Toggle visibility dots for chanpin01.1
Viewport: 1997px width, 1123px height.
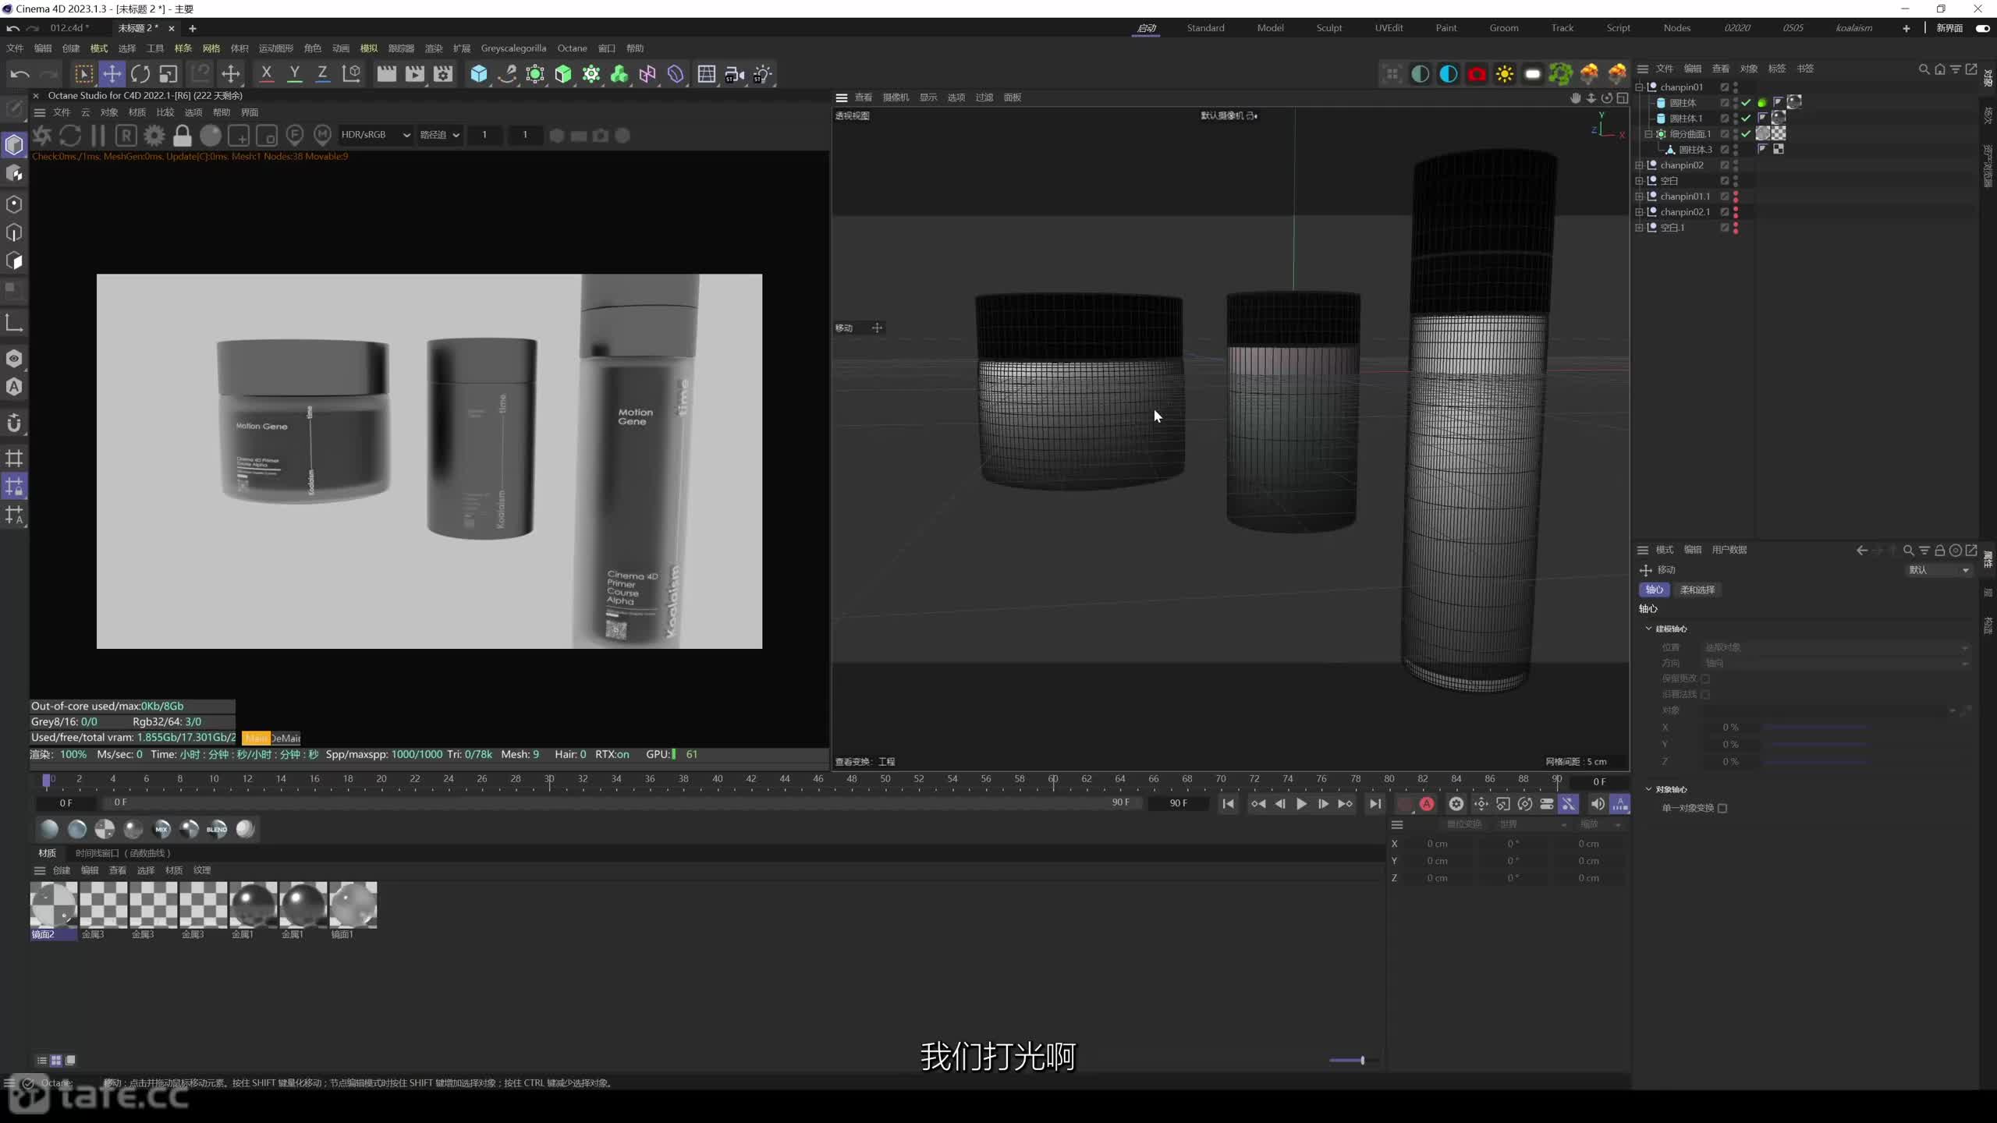click(x=1736, y=196)
